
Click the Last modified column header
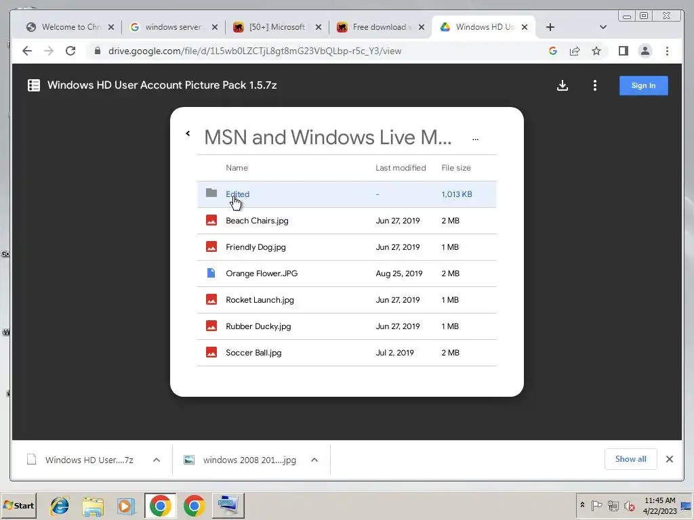401,168
